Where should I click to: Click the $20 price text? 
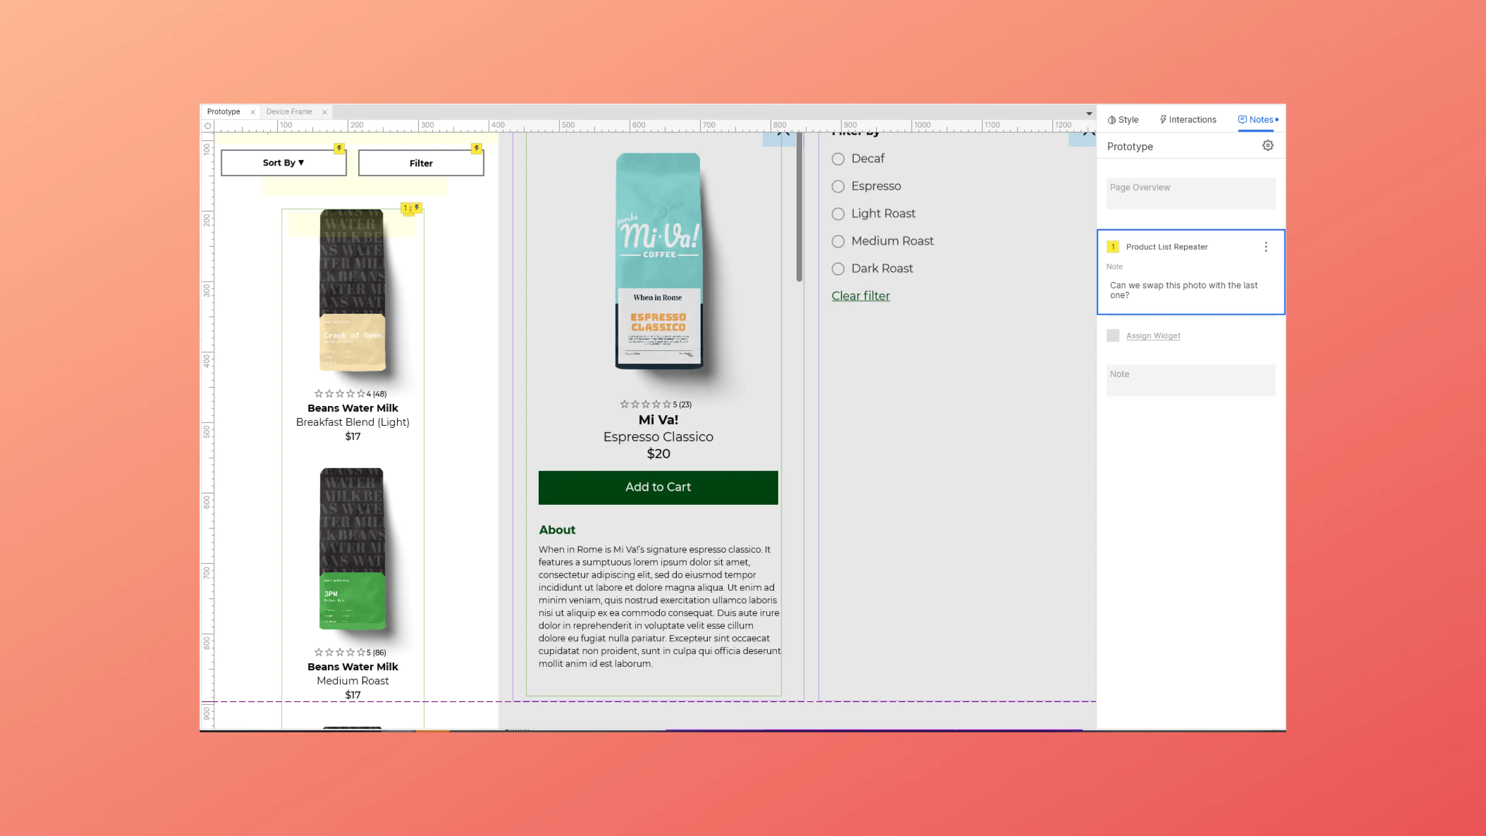tap(657, 454)
